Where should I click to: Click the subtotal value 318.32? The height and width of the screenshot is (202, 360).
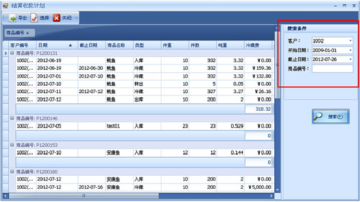coord(259,109)
